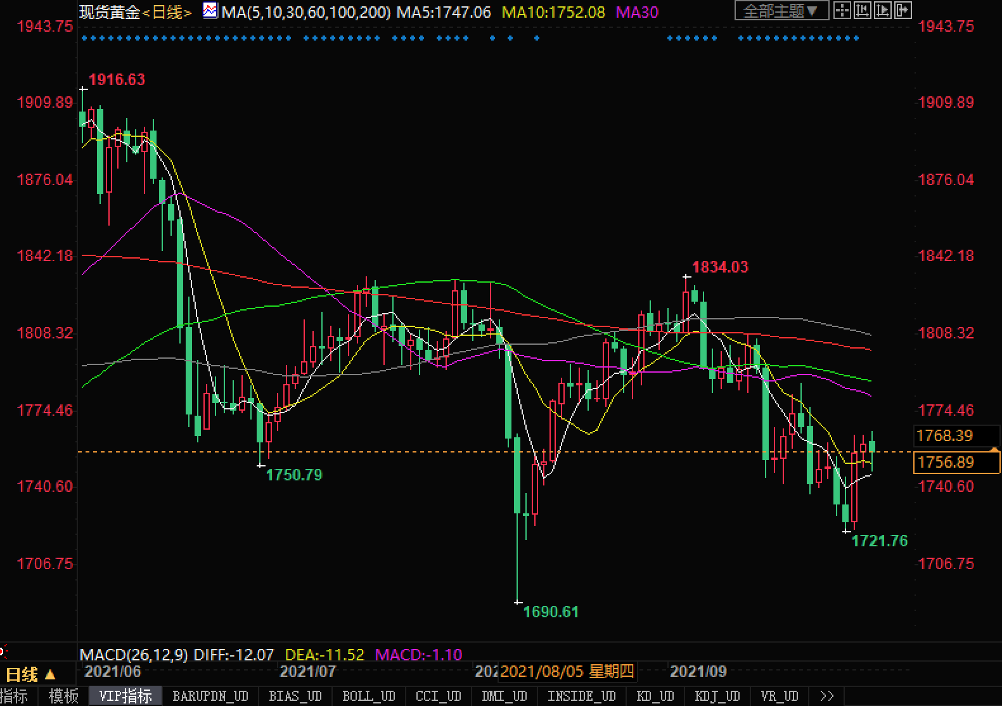The image size is (1002, 706).
Task: Click the rightmost scroll-to-right chart icon
Action: pos(902,11)
